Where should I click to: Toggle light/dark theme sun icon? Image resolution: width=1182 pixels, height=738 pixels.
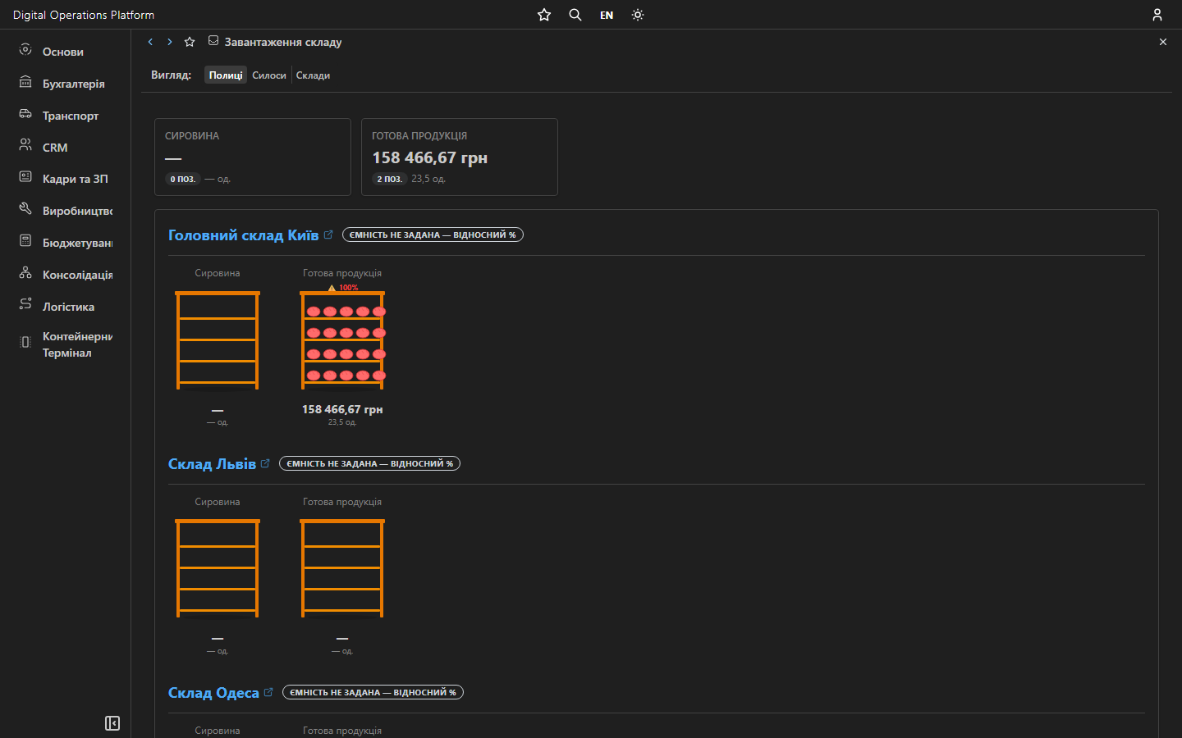point(638,15)
